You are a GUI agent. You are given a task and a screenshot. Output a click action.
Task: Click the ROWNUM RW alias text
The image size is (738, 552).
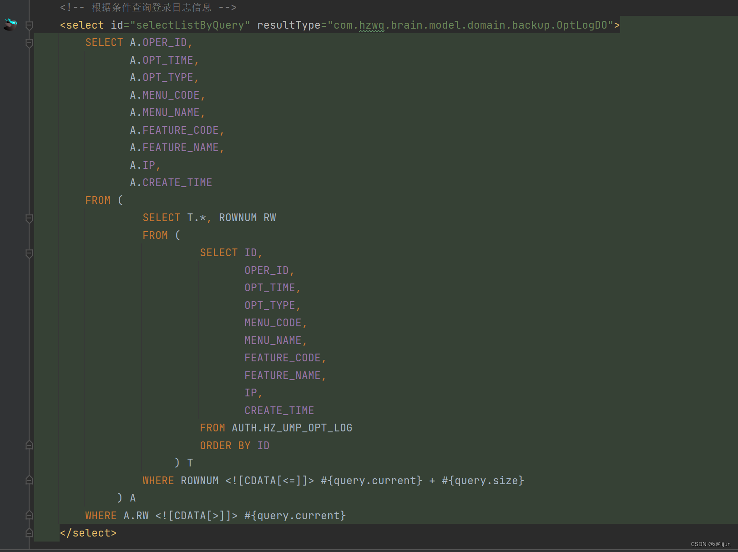pos(248,218)
